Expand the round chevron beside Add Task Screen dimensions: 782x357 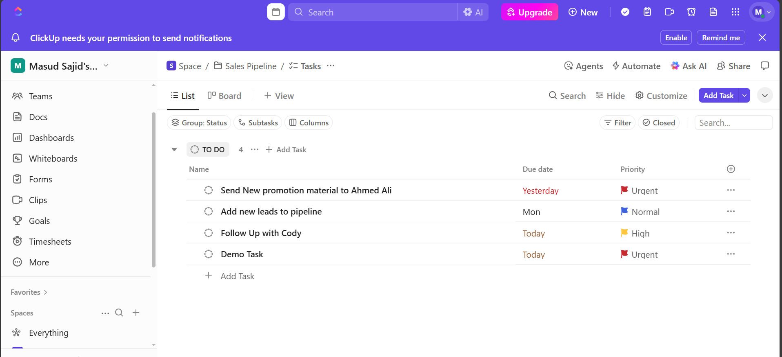coord(765,95)
